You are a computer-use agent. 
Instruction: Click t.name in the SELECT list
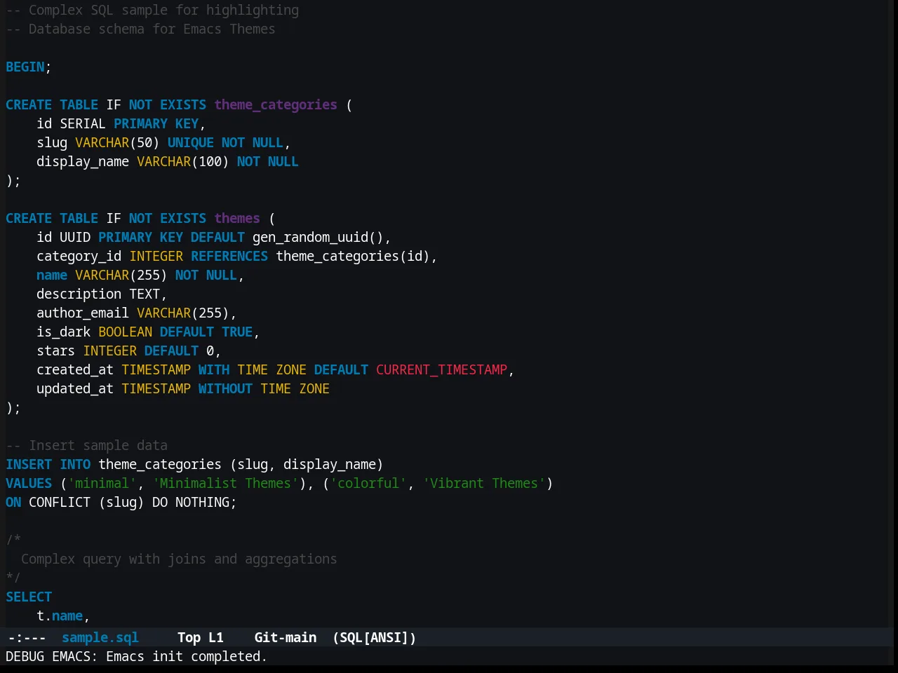pyautogui.click(x=60, y=616)
